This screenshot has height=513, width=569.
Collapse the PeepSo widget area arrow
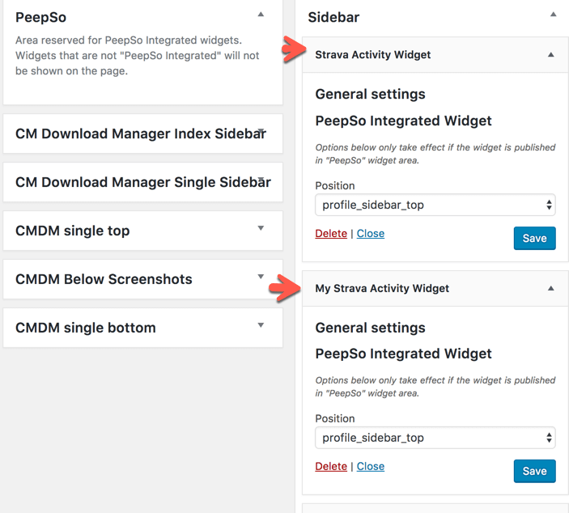261,15
